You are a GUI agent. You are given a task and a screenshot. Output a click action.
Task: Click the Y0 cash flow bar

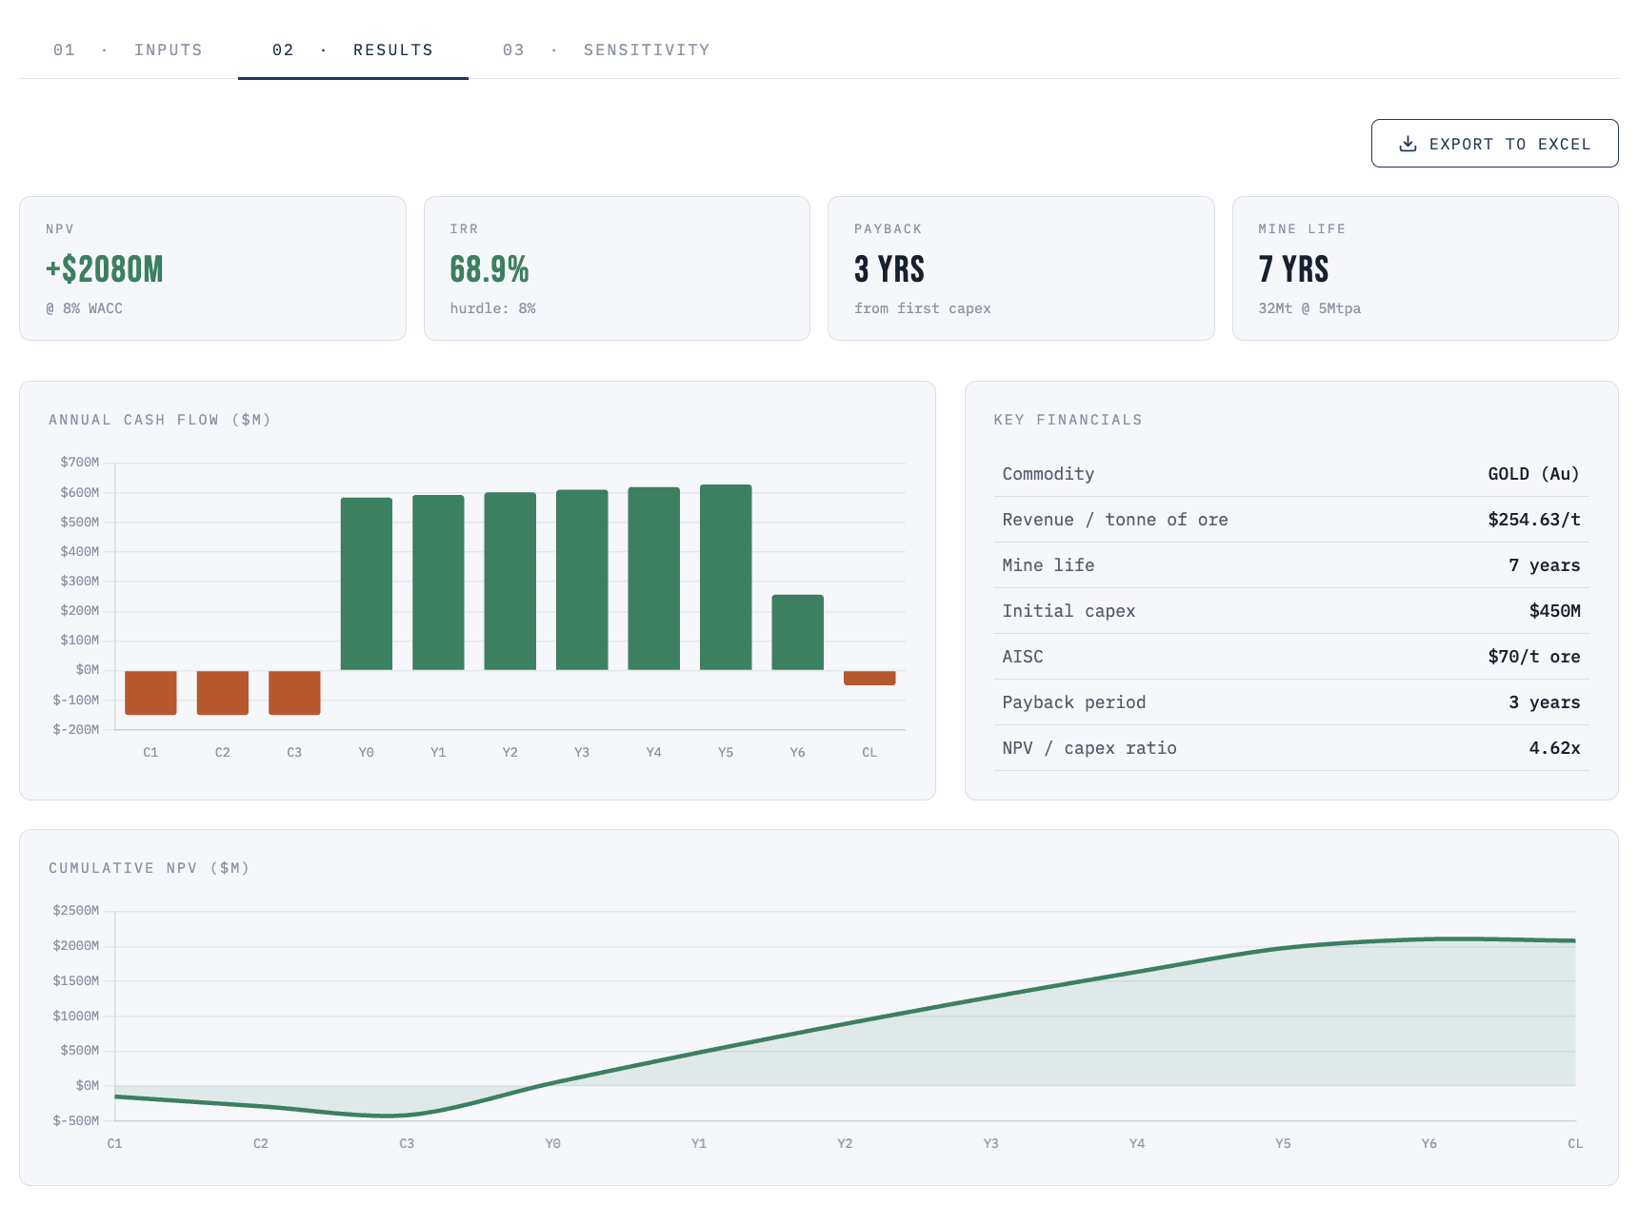click(367, 583)
